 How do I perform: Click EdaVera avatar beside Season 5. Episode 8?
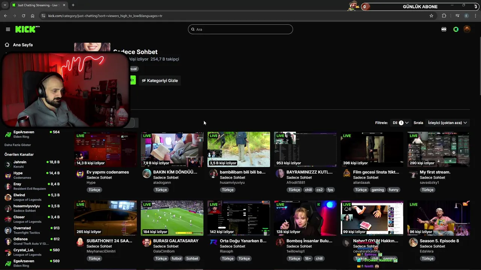pyautogui.click(x=413, y=242)
